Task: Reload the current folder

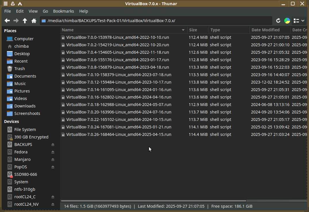Action: pos(278,20)
